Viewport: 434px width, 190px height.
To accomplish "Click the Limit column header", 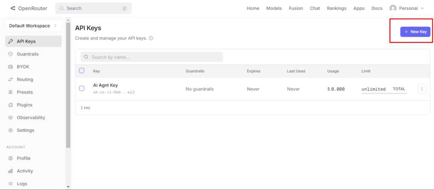I will pyautogui.click(x=366, y=71).
